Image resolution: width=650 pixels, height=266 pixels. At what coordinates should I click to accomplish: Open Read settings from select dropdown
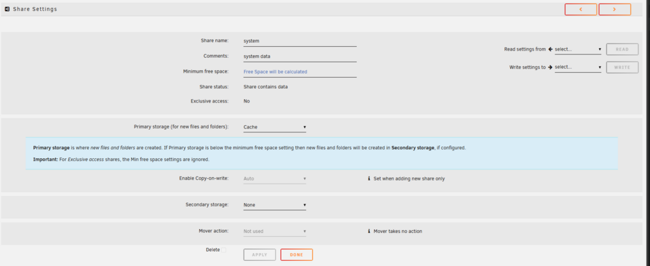tap(578, 49)
